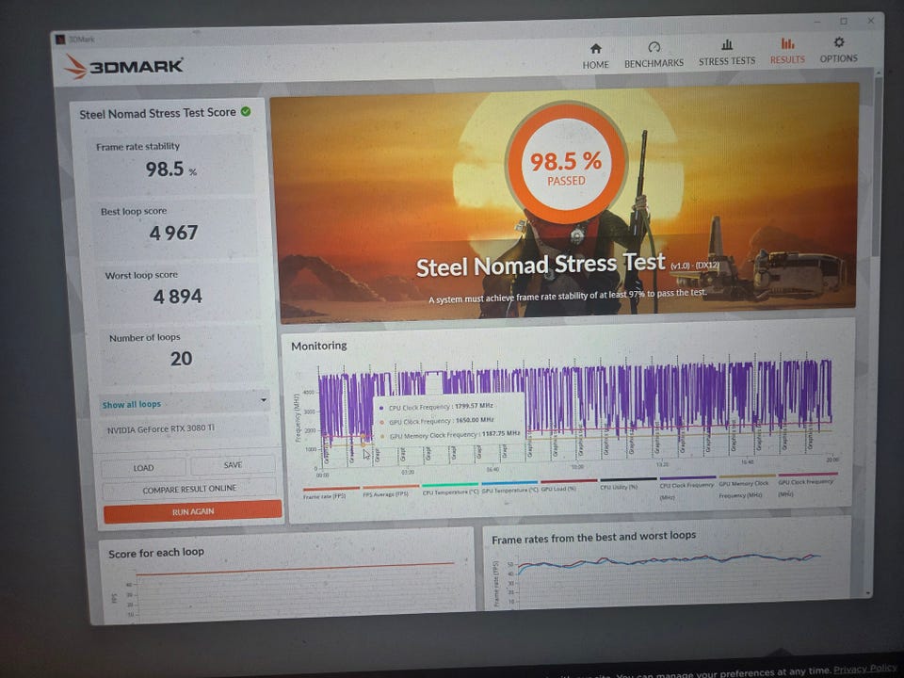Click the Steel Nomad Stress Test Score heading
Image resolution: width=904 pixels, height=678 pixels.
click(158, 113)
